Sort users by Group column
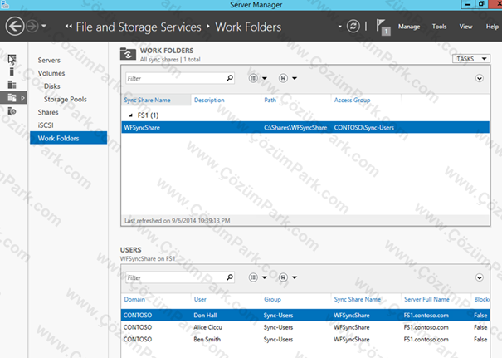 coord(272,299)
